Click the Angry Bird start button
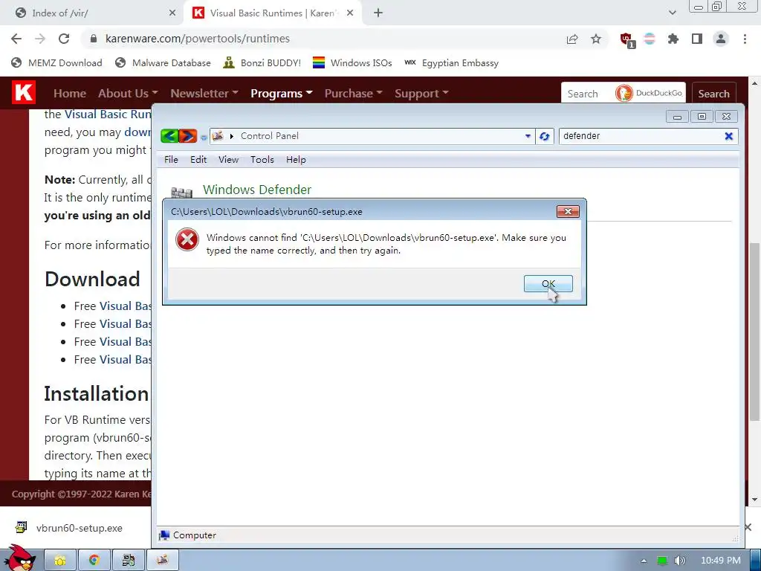Screen dimensions: 761x571 click(20, 559)
